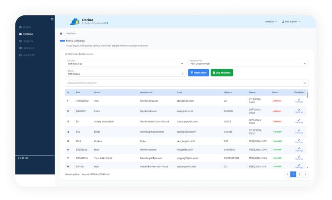Expand the Pilih Status dropdown

(x=126, y=73)
